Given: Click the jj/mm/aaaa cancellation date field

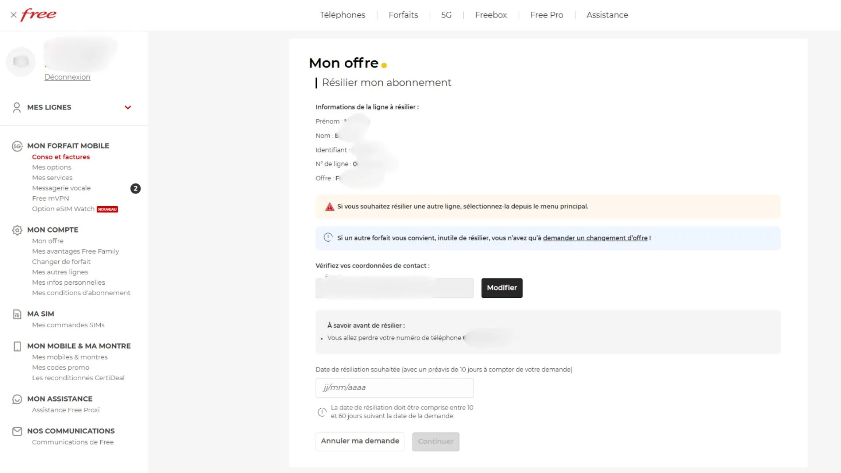Looking at the screenshot, I should tap(394, 388).
